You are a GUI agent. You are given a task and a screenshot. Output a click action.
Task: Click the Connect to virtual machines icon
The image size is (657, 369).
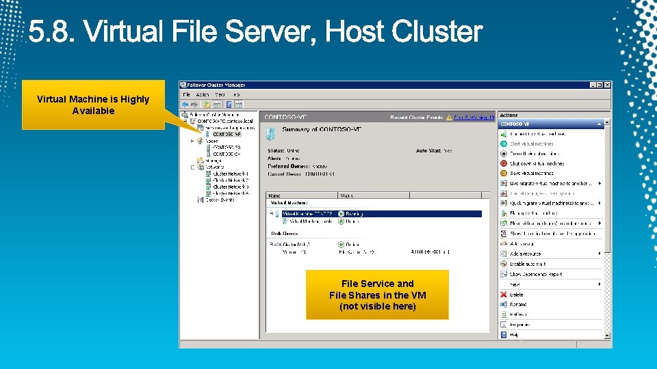[x=504, y=134]
